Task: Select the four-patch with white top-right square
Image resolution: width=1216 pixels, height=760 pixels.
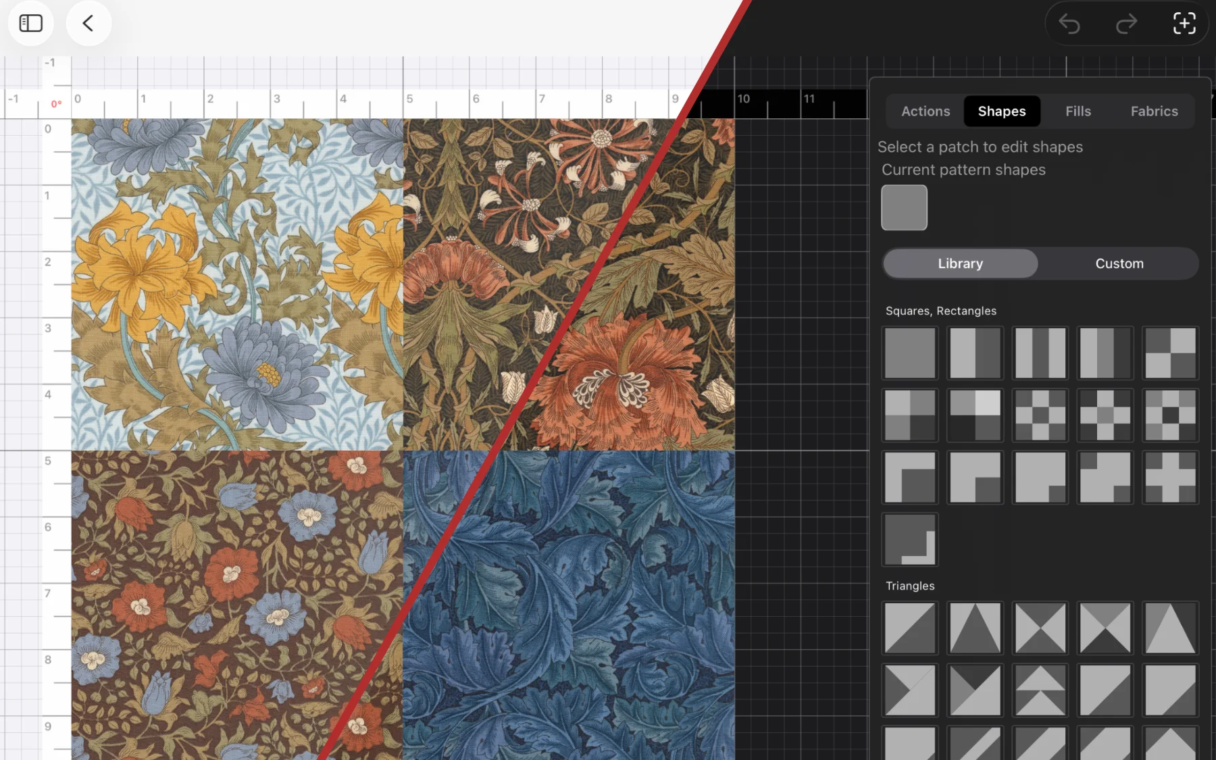Action: click(975, 415)
